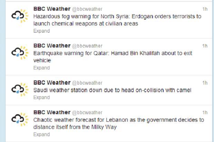Open the 1h timestamp on the Lebanon tweet
This screenshot has width=214, height=142.
pos(205,112)
